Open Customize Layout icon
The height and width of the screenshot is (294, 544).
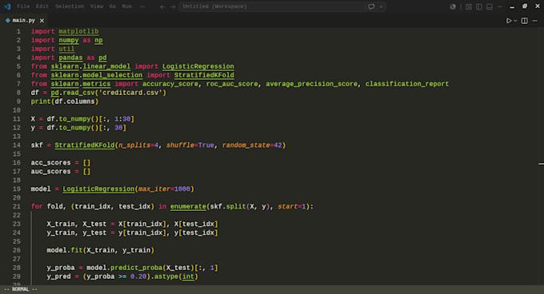coord(469,6)
